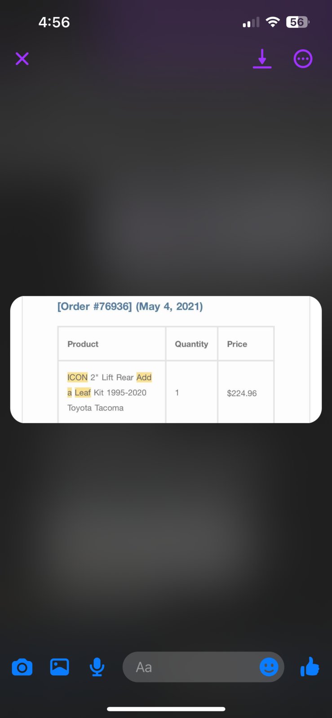
Task: Tap the microphone voice message icon
Action: (x=97, y=667)
